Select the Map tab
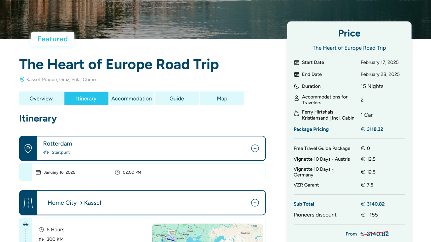This screenshot has width=431, height=242. 222,98
